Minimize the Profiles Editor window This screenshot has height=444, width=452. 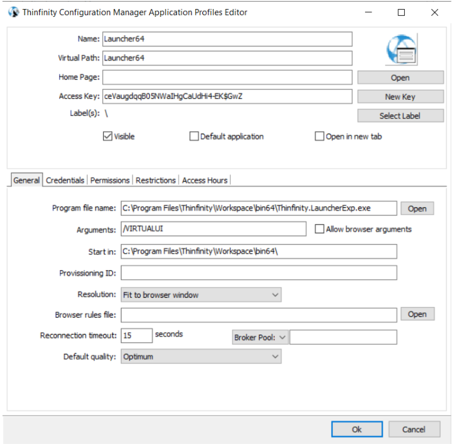pos(369,13)
